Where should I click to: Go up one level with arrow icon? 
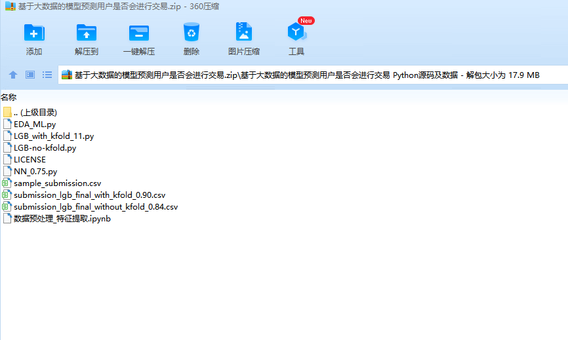(x=13, y=75)
